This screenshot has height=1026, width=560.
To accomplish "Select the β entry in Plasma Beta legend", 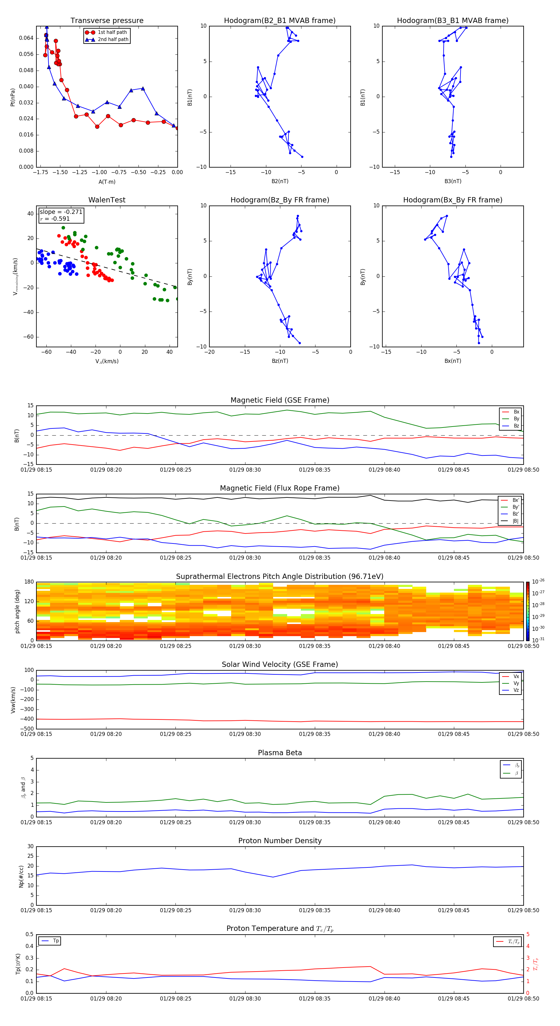I will coord(511,773).
